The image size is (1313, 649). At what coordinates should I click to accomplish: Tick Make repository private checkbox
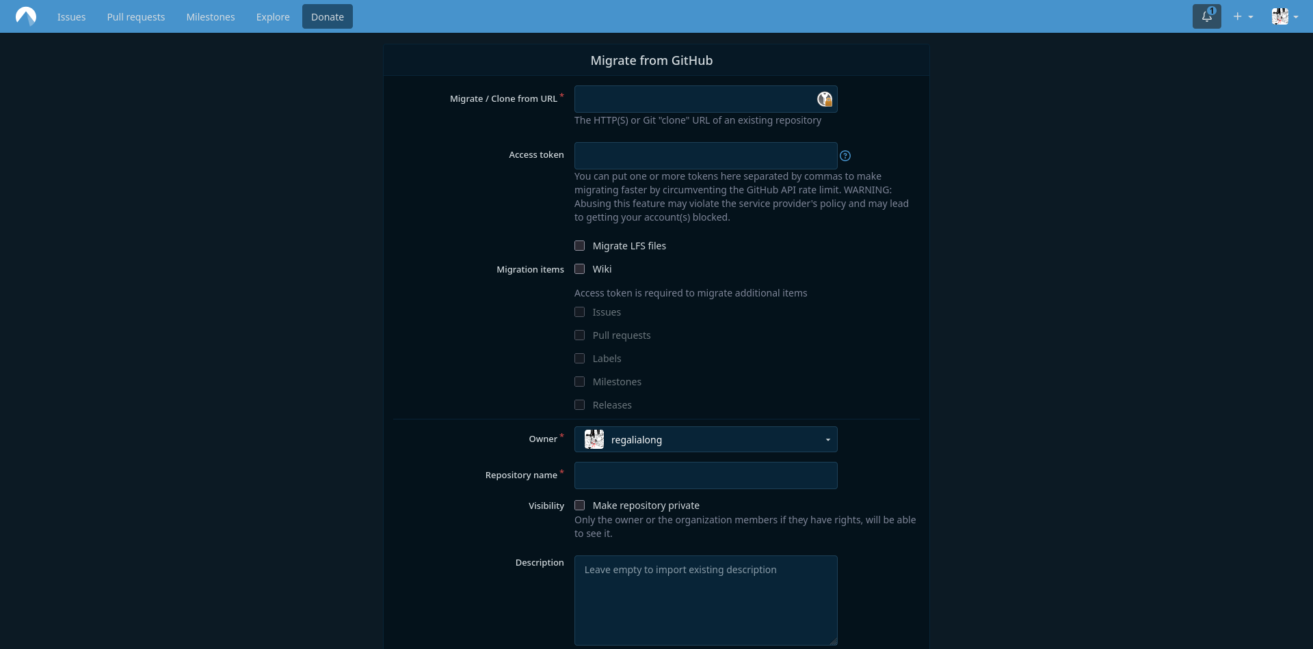tap(580, 506)
